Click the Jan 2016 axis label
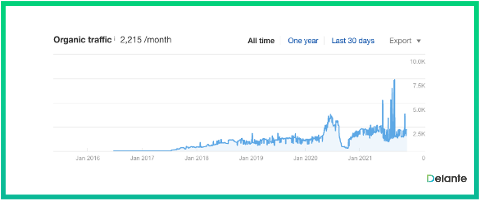 88,158
